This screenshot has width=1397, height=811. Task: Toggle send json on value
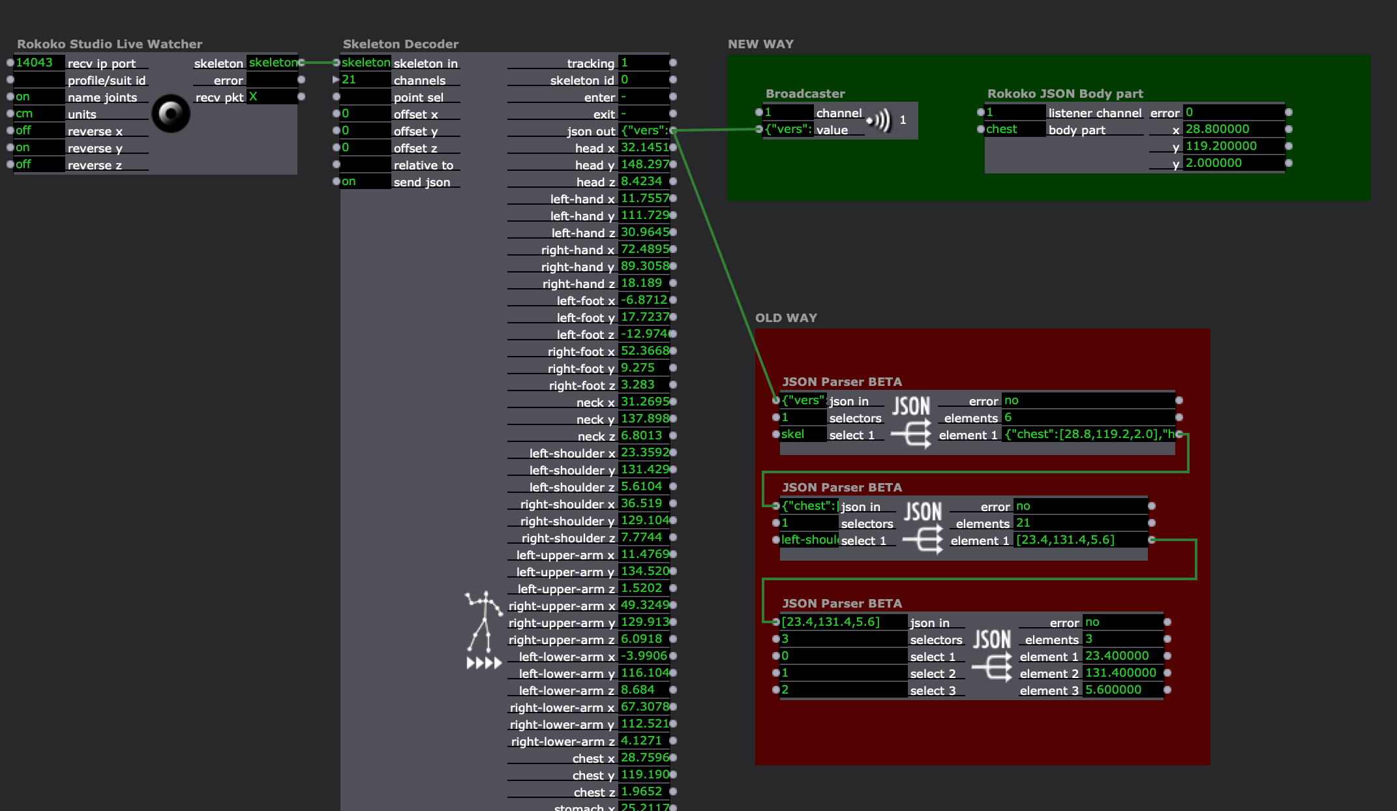[x=365, y=181]
